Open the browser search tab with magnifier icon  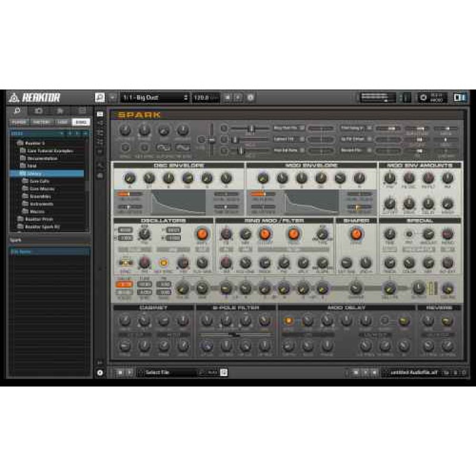coord(18,111)
